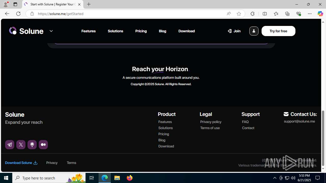Toggle Split screen icon
The height and width of the screenshot is (183, 326).
(x=265, y=14)
